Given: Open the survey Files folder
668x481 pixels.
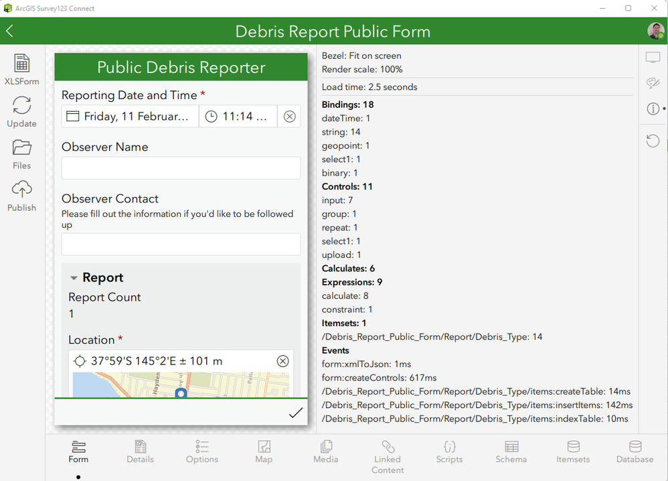Looking at the screenshot, I should [21, 154].
